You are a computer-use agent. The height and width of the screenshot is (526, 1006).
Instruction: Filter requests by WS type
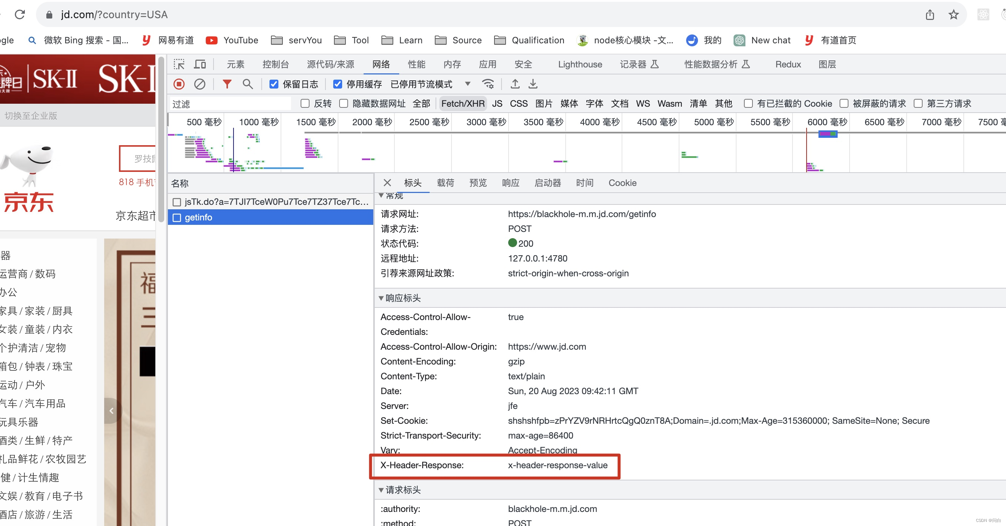643,103
